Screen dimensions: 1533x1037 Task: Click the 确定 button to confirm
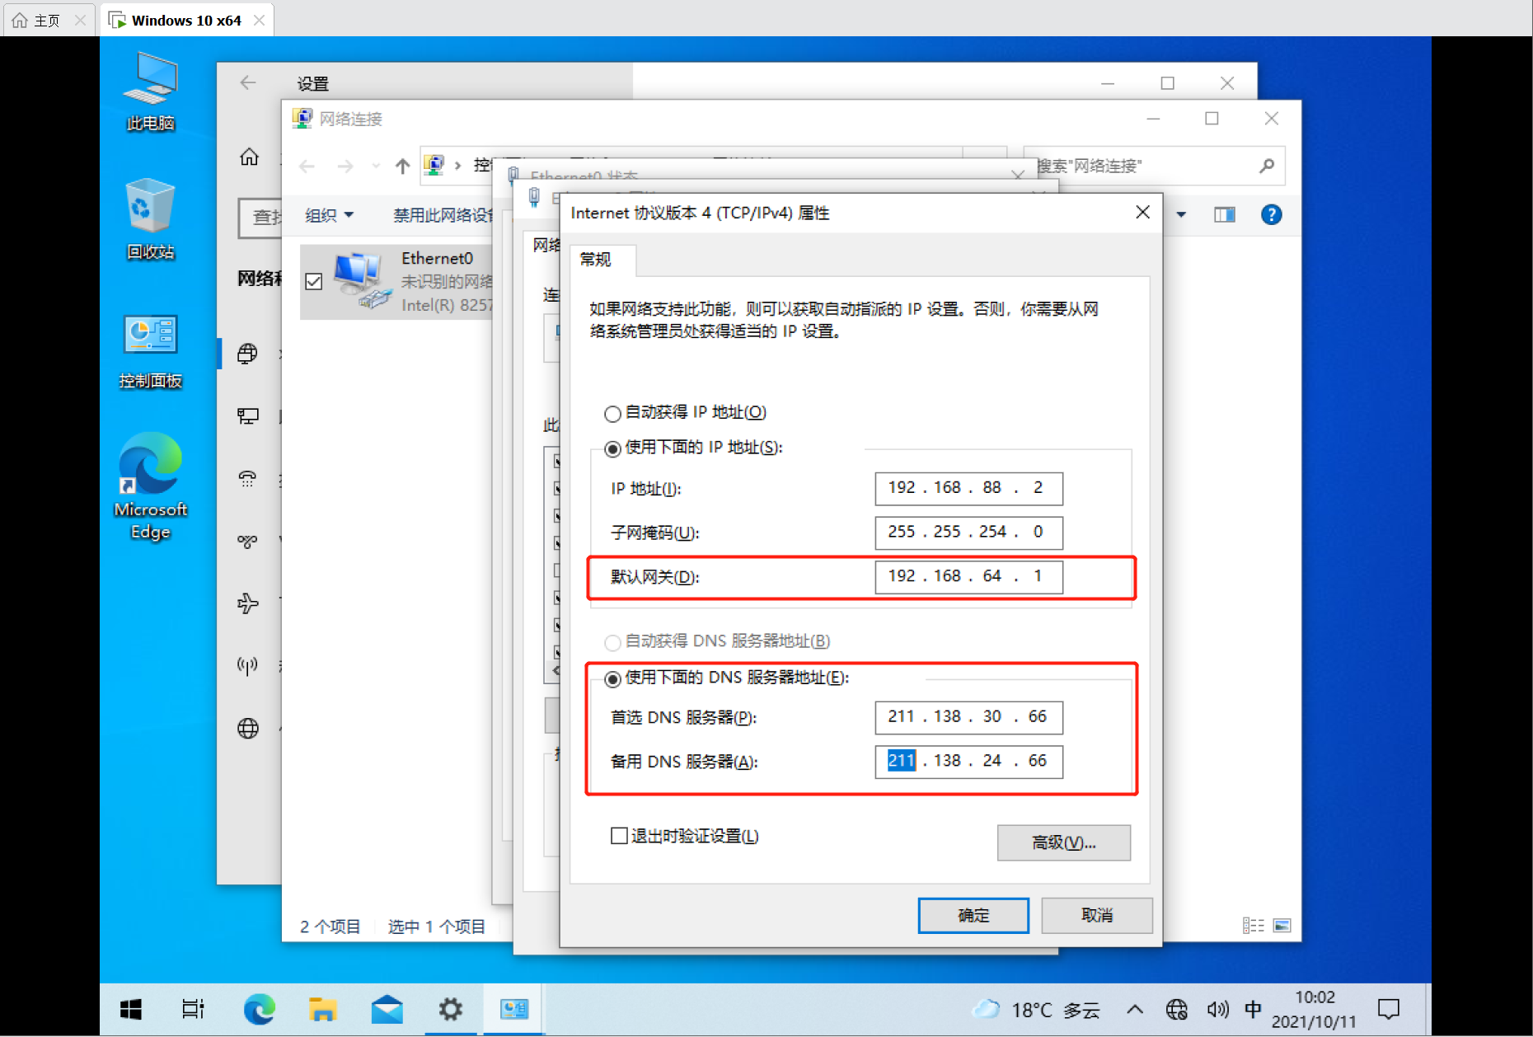973,915
